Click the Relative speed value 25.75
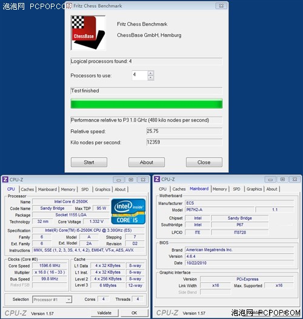Screen dimensions: 303x319 [x=184, y=131]
